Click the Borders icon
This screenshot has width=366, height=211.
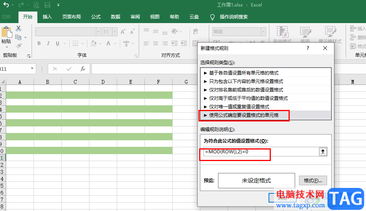tap(75, 43)
